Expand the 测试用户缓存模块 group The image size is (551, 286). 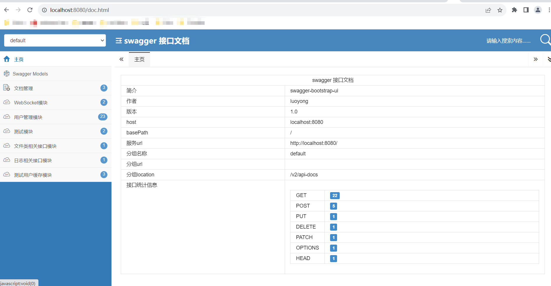[56, 175]
